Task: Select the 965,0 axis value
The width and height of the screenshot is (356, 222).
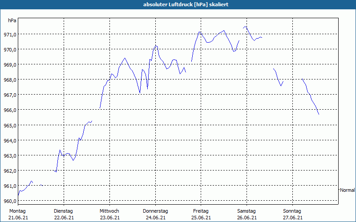Action: 10,125
